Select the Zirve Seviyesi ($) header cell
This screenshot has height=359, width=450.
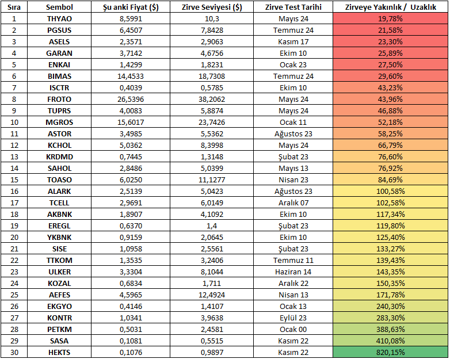point(212,7)
